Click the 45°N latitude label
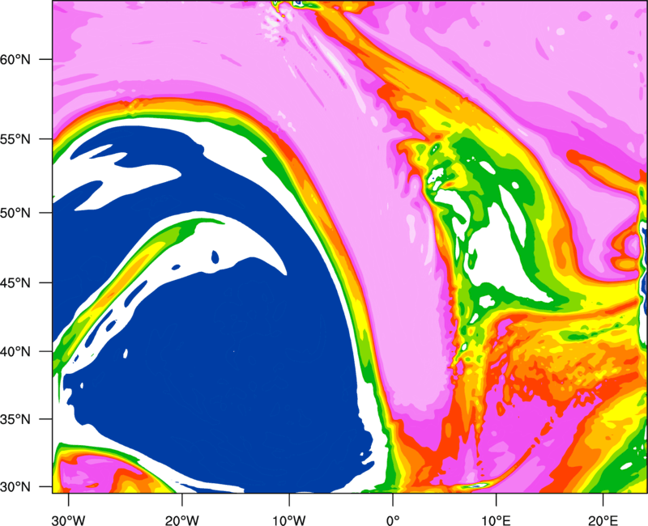This screenshot has width=648, height=526. [x=15, y=282]
